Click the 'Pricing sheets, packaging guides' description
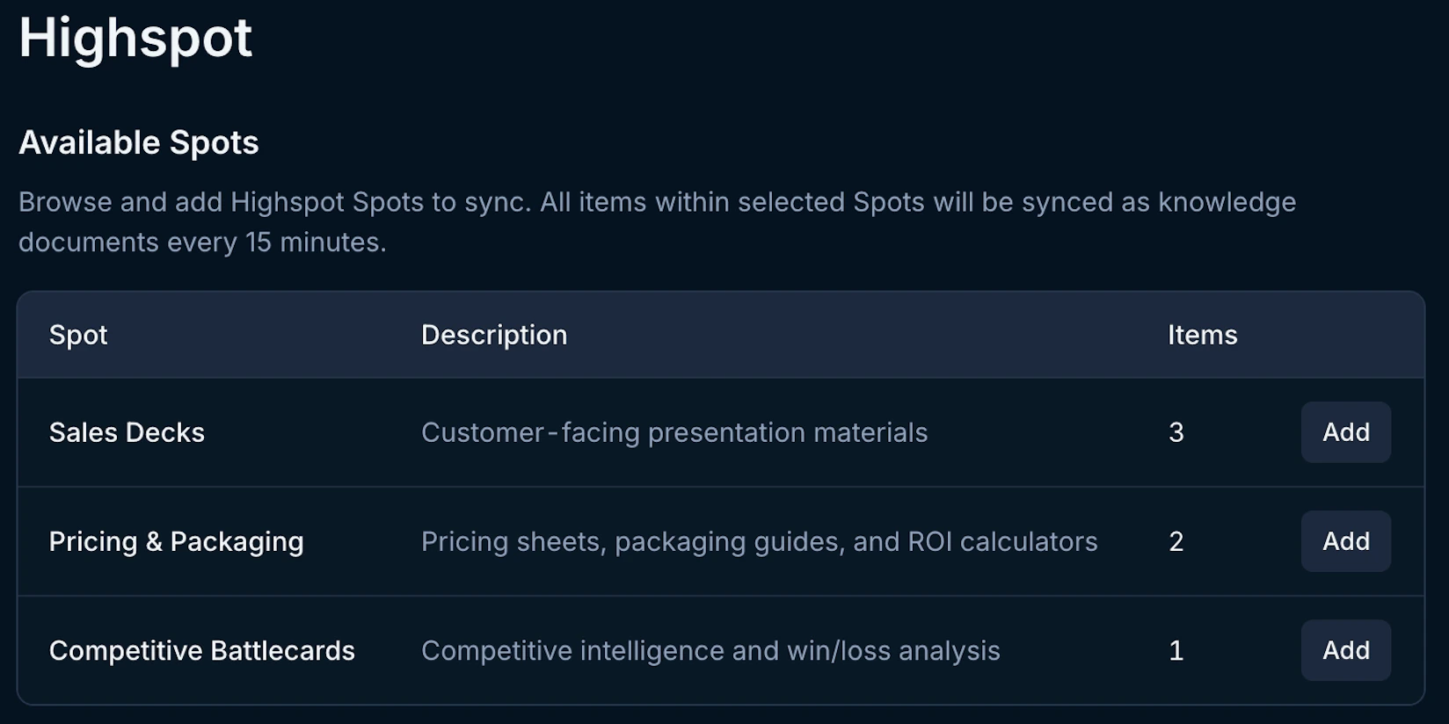1449x724 pixels. [x=759, y=541]
